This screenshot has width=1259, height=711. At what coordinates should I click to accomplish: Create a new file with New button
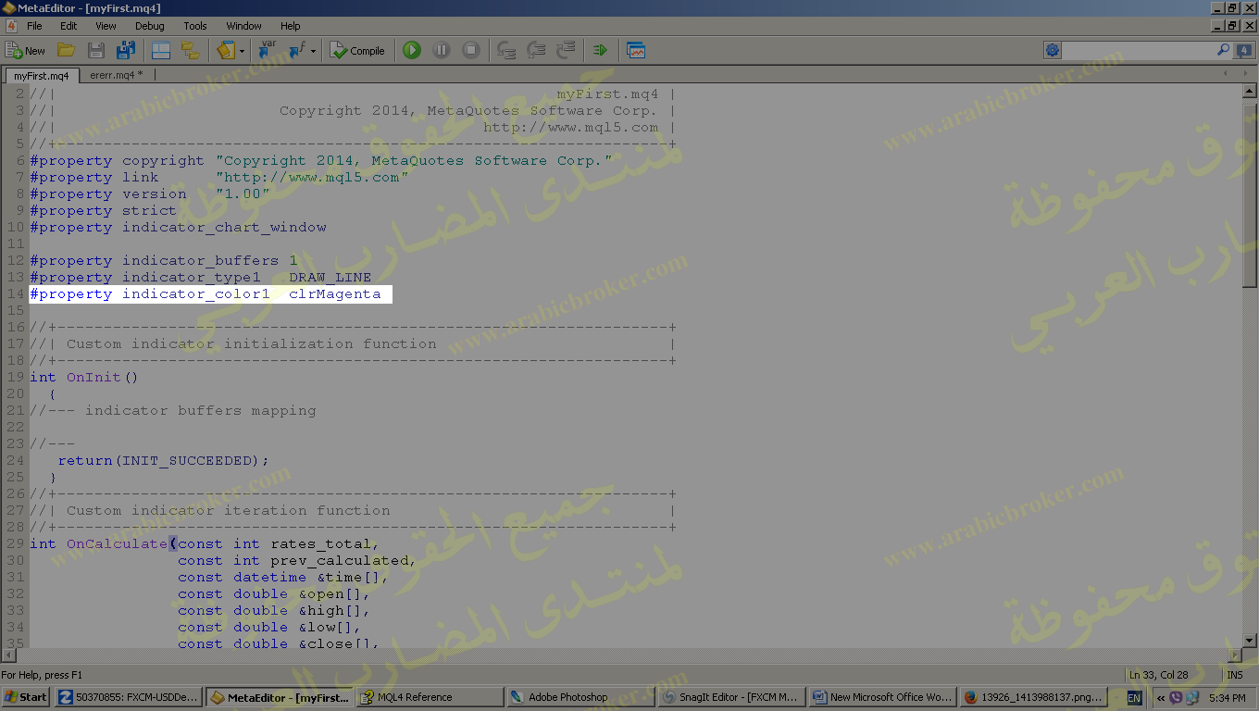click(26, 51)
